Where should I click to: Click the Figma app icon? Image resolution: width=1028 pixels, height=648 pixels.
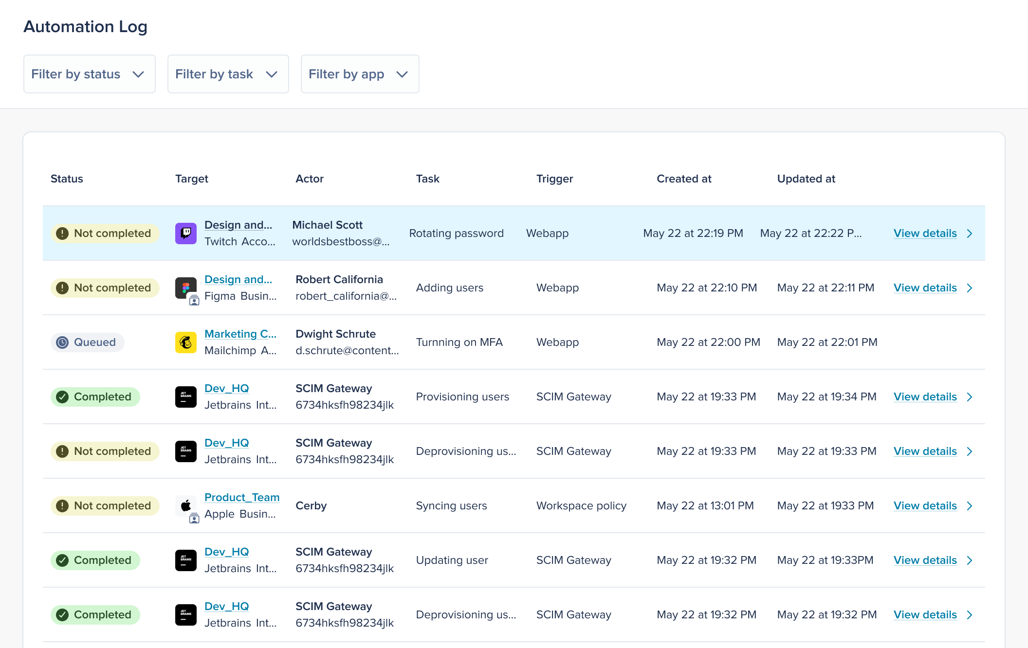coord(185,288)
